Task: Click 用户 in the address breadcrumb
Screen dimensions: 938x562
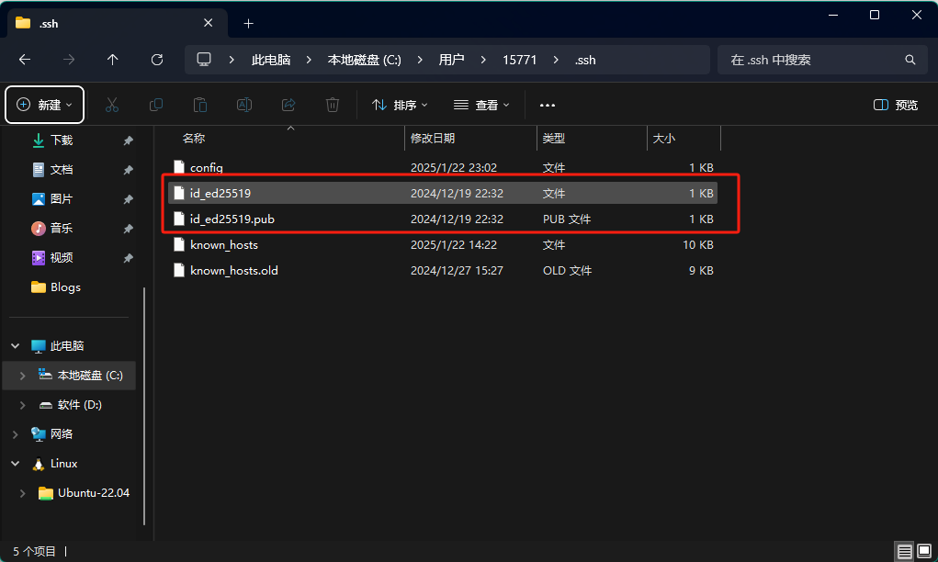Action: [x=451, y=60]
